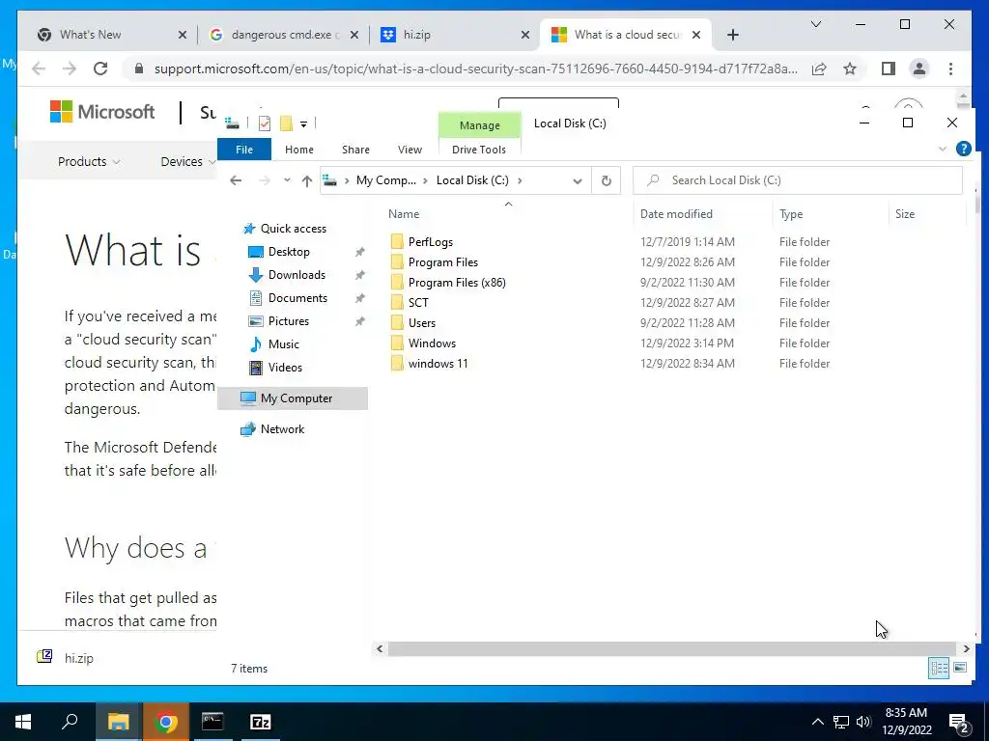Bookmark this page with the star
Image resolution: width=989 pixels, height=741 pixels.
tap(850, 69)
